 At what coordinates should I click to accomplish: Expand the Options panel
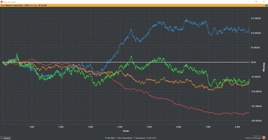[x=6, y=138]
